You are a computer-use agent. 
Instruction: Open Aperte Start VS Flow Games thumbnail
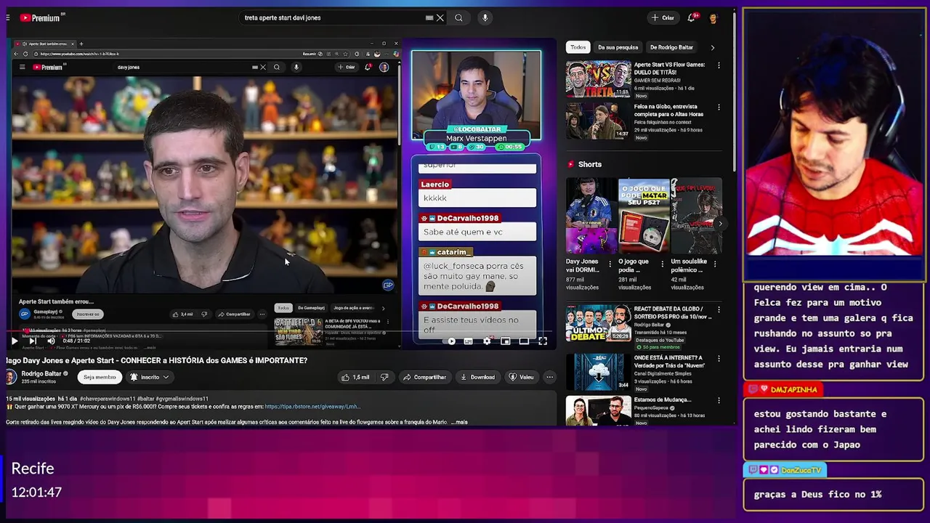(598, 78)
